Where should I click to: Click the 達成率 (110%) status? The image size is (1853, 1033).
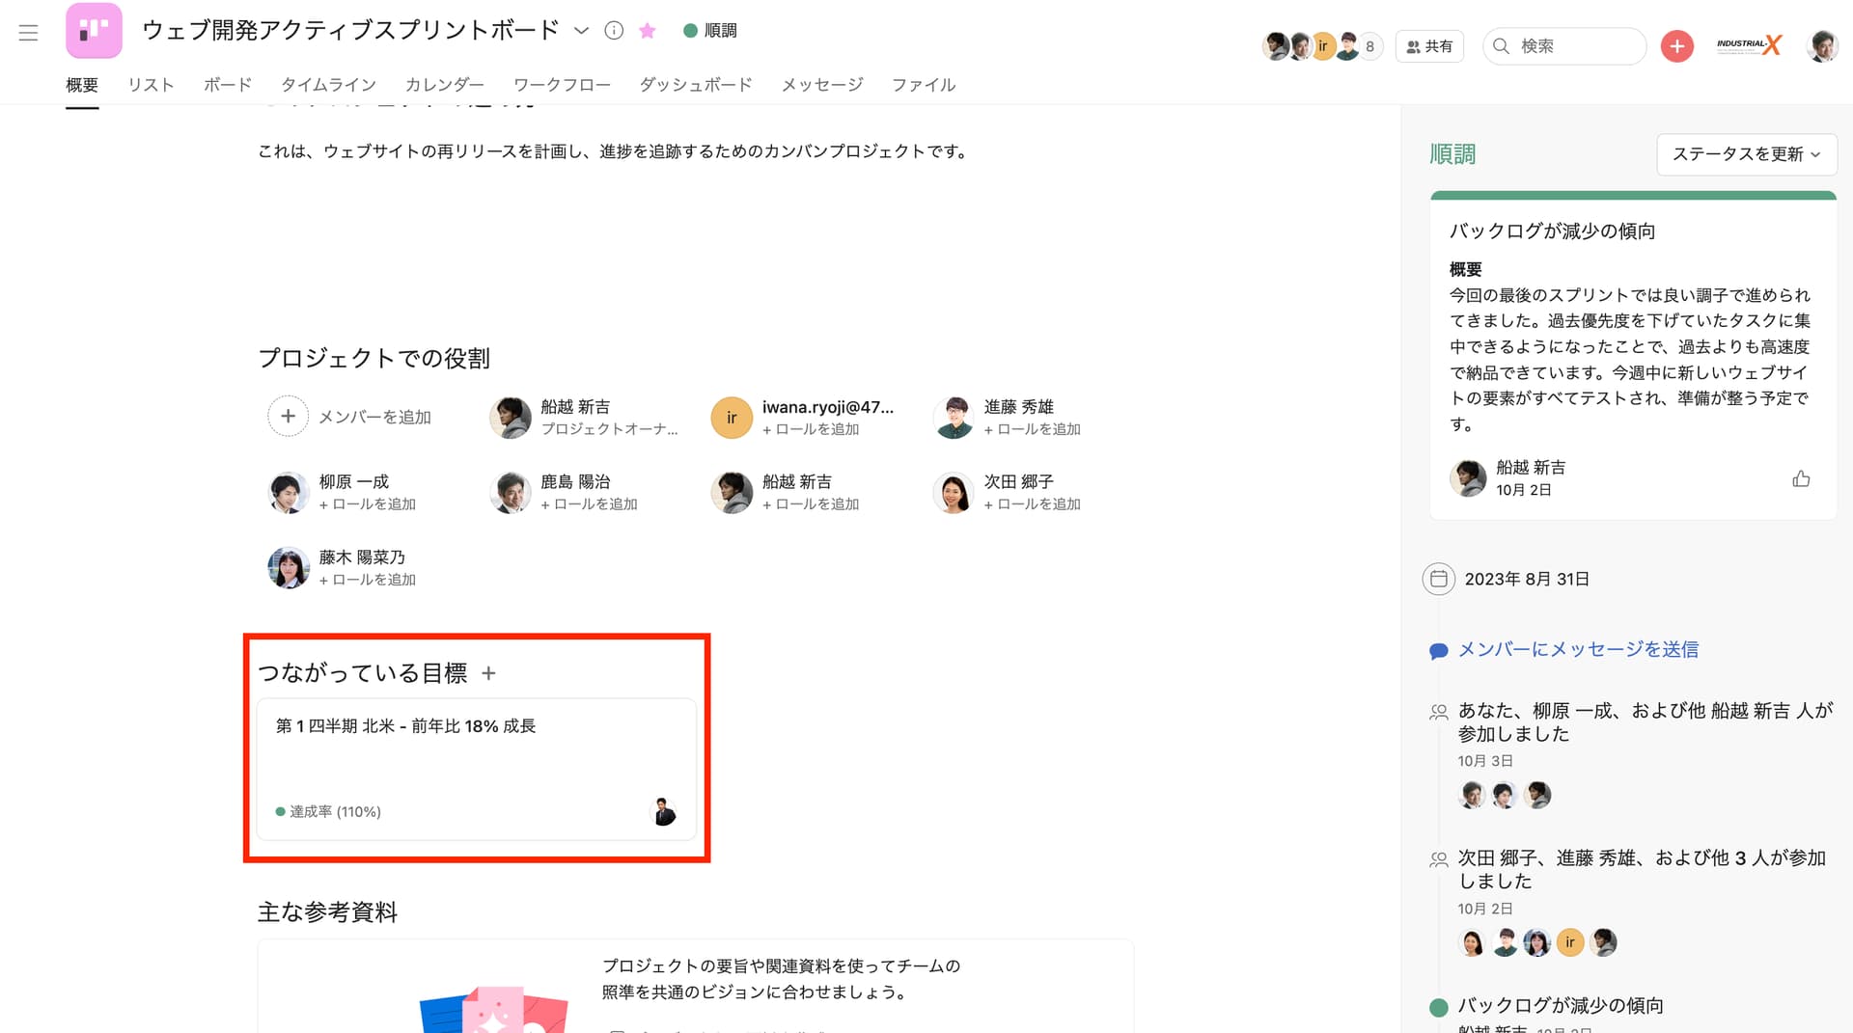[x=328, y=812]
